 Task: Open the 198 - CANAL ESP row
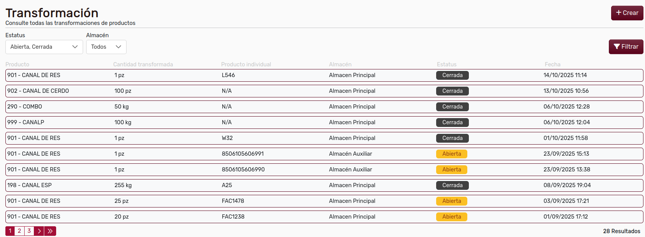[x=29, y=185]
